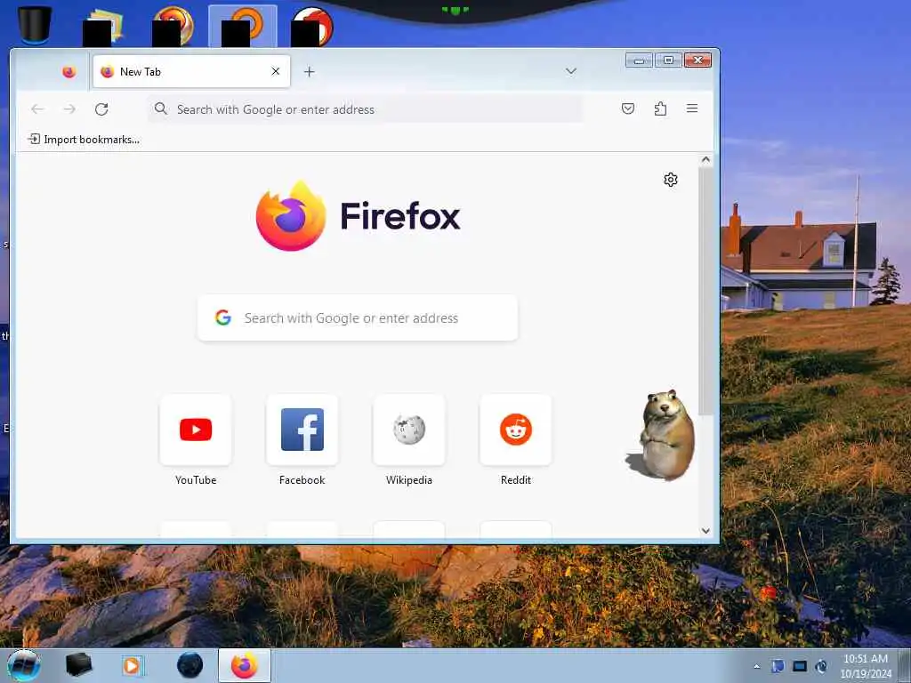
Task: Launch media player from the taskbar
Action: 133,665
